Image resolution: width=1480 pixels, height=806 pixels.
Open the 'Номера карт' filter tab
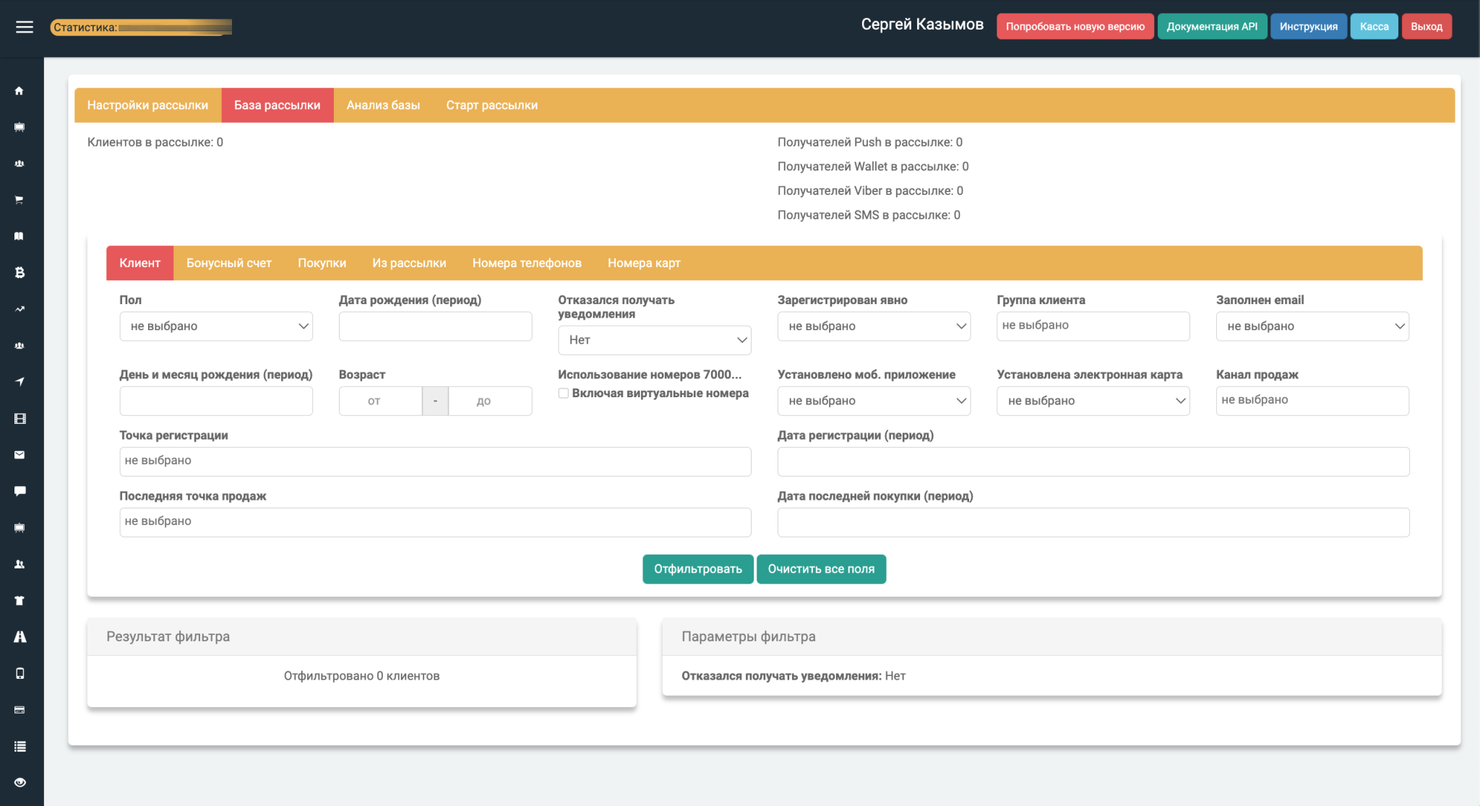click(644, 263)
